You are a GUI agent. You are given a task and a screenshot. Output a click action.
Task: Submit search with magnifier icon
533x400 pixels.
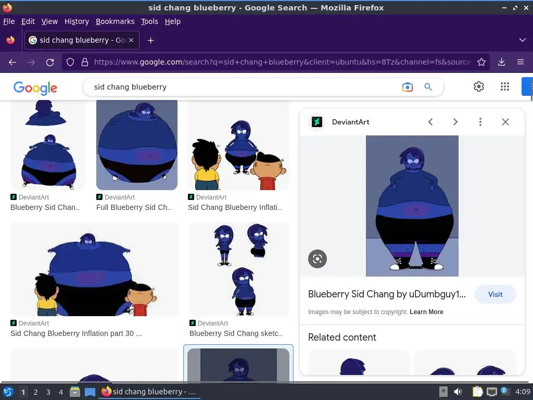pyautogui.click(x=428, y=87)
